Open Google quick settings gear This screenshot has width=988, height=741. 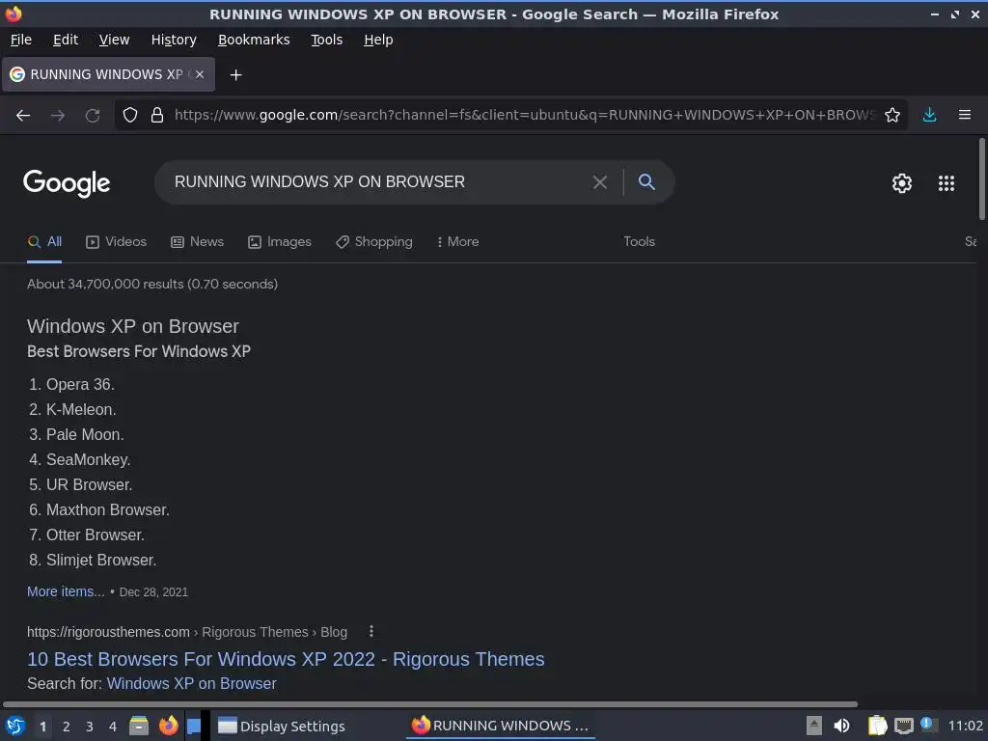902,183
